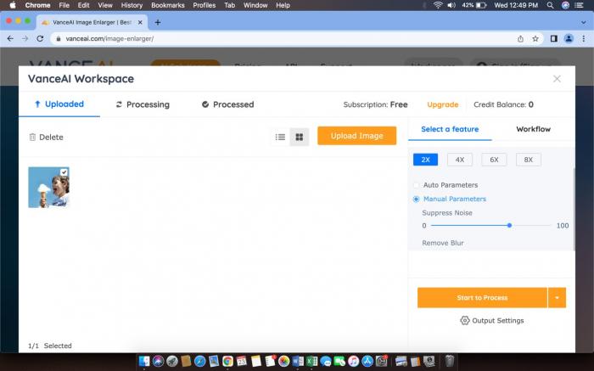Image resolution: width=594 pixels, height=371 pixels.
Task: Switch to grid view layout
Action: (x=300, y=137)
